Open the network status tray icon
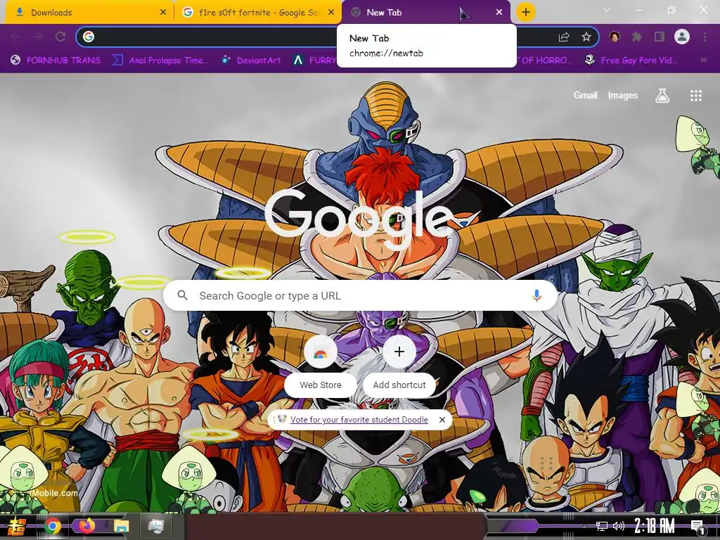The width and height of the screenshot is (720, 540). [602, 526]
